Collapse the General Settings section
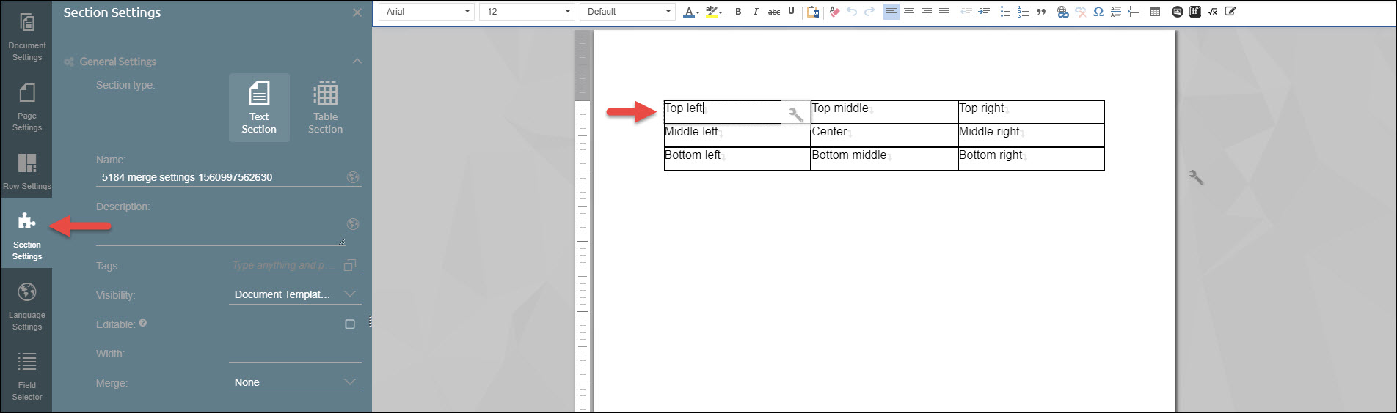 (357, 62)
